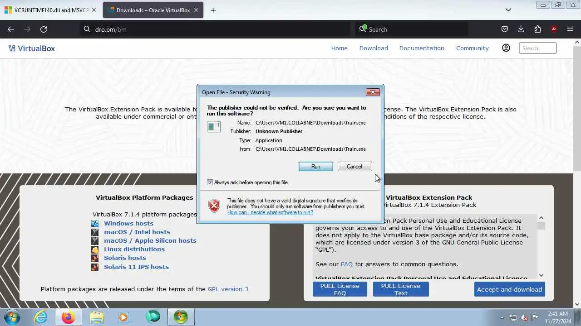Click the Action Center flag tray icon
581x326 pixels.
(535, 317)
